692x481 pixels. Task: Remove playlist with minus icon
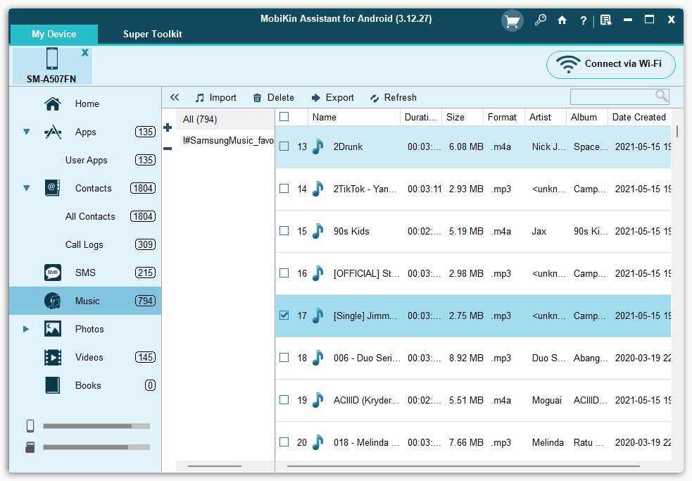[168, 149]
